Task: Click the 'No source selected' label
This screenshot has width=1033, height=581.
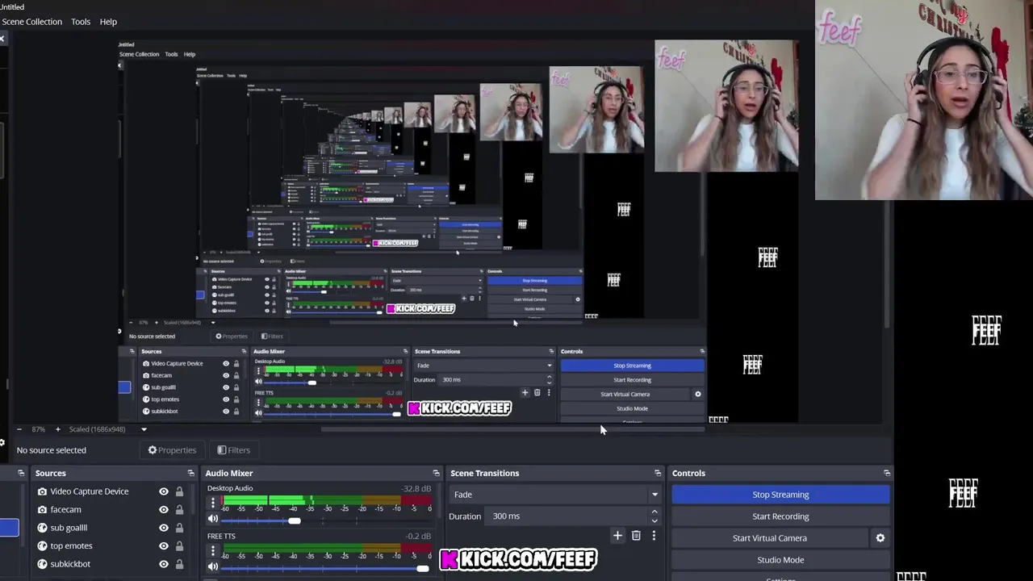Action: click(51, 450)
